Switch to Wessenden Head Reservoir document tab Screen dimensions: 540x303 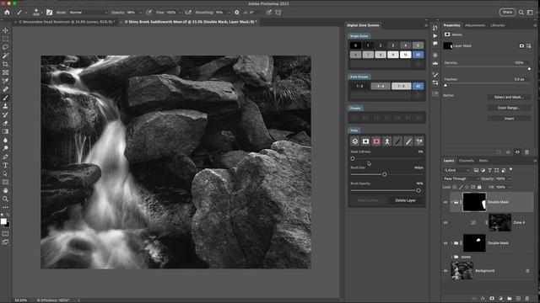(x=67, y=22)
